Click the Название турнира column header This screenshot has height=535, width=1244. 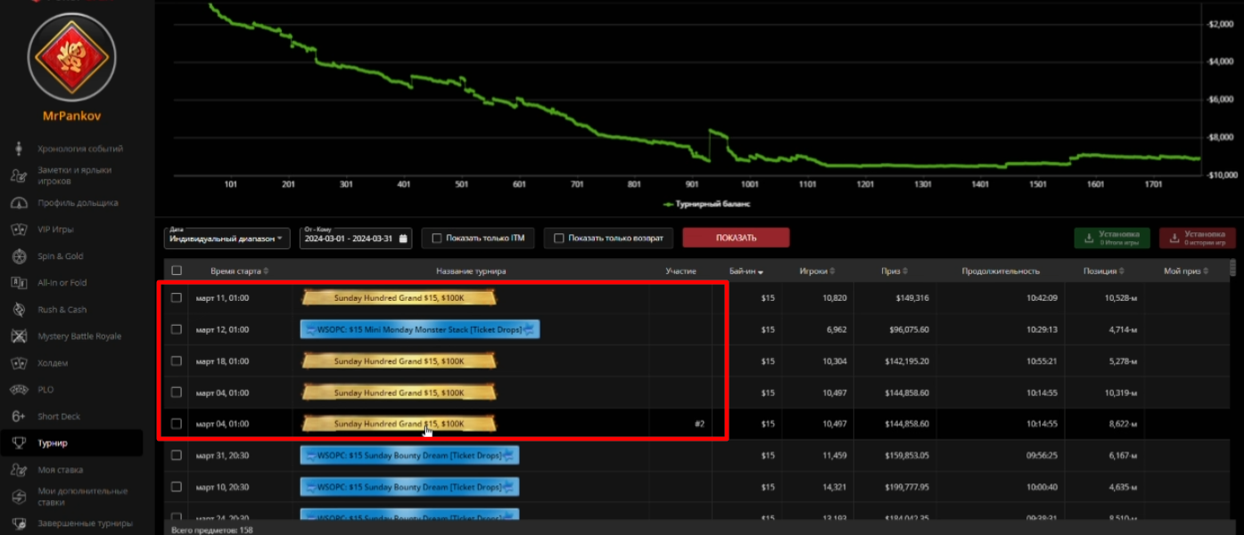(471, 271)
